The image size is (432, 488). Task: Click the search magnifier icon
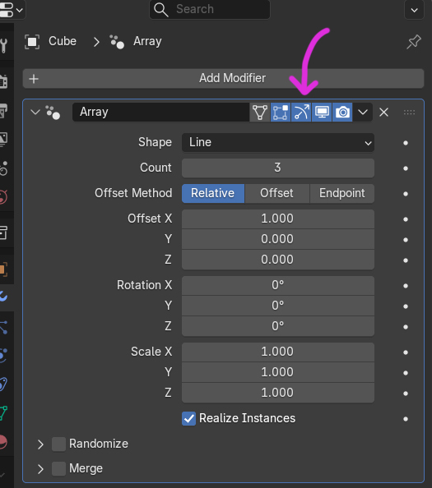point(160,10)
